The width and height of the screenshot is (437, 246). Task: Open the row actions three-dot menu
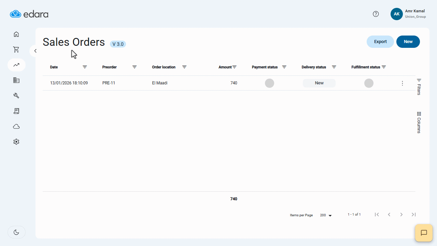pyautogui.click(x=402, y=83)
